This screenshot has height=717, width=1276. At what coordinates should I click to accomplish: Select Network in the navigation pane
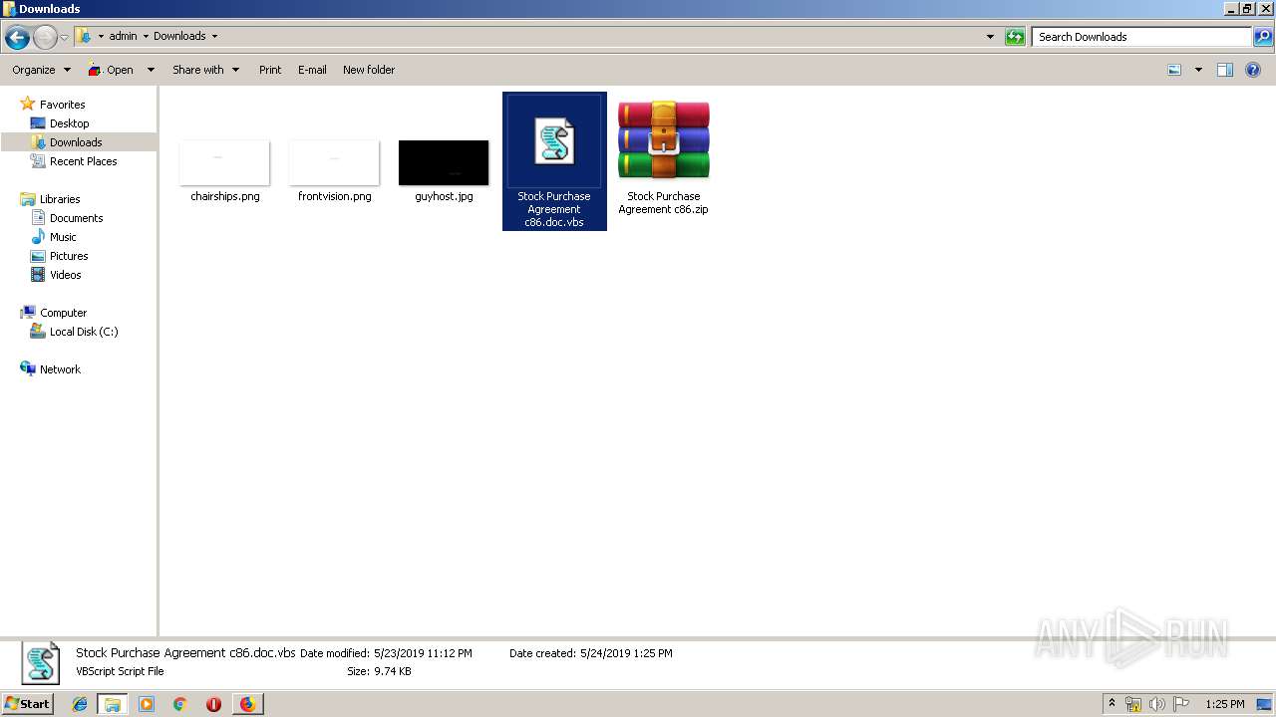[x=60, y=369]
